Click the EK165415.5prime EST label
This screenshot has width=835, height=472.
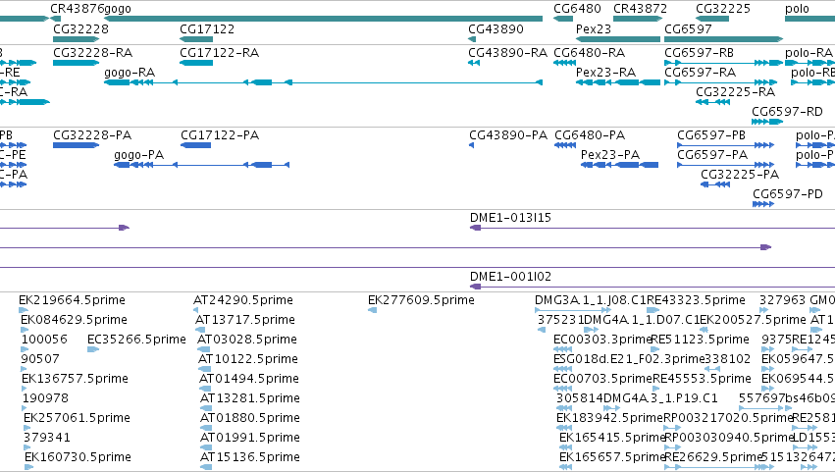(x=612, y=438)
